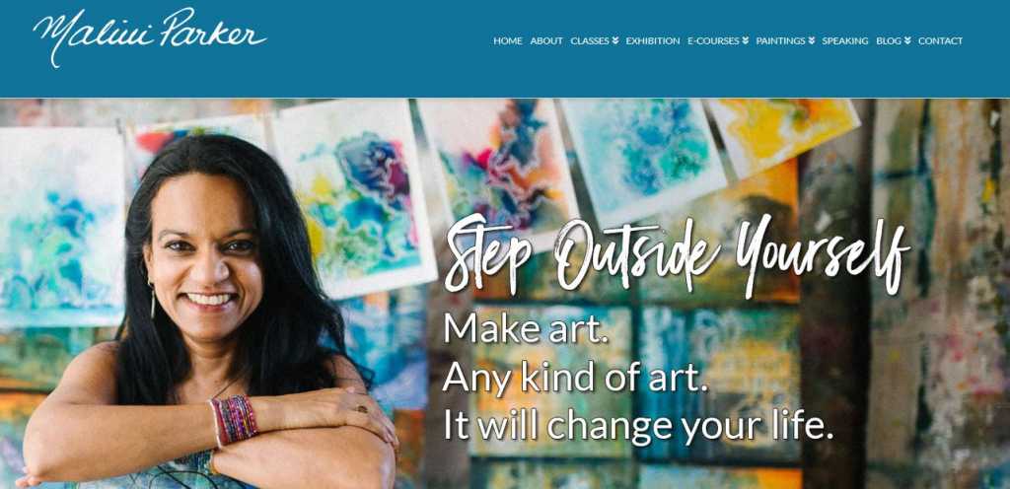Screen dimensions: 1010x489
Task: Open the Contact page link
Action: (940, 40)
